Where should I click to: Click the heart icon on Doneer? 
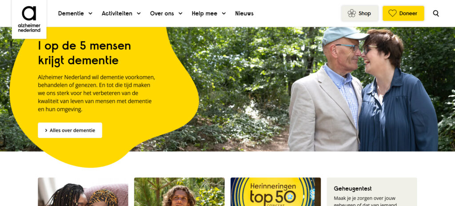click(x=392, y=13)
